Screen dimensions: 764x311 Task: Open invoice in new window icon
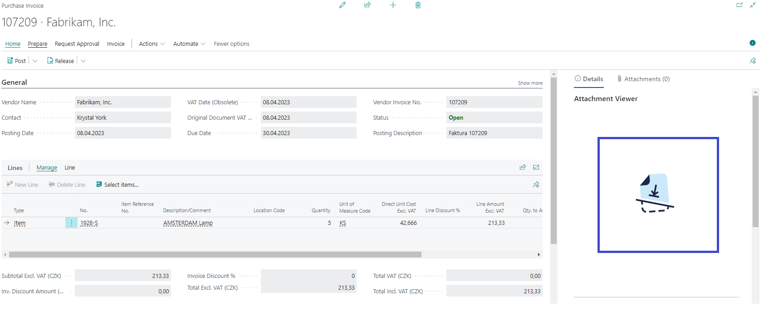pos(739,5)
